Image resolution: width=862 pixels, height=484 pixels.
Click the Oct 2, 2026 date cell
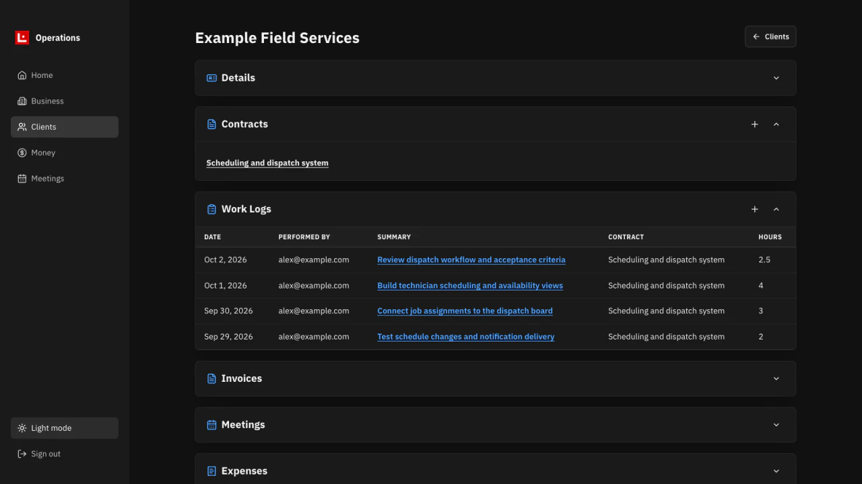click(x=226, y=260)
